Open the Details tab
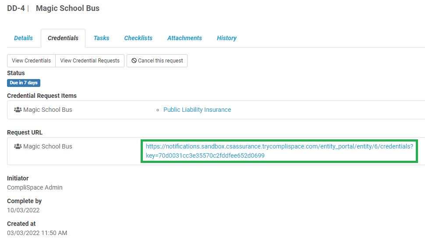Viewport: 425px width, 242px height. point(23,38)
